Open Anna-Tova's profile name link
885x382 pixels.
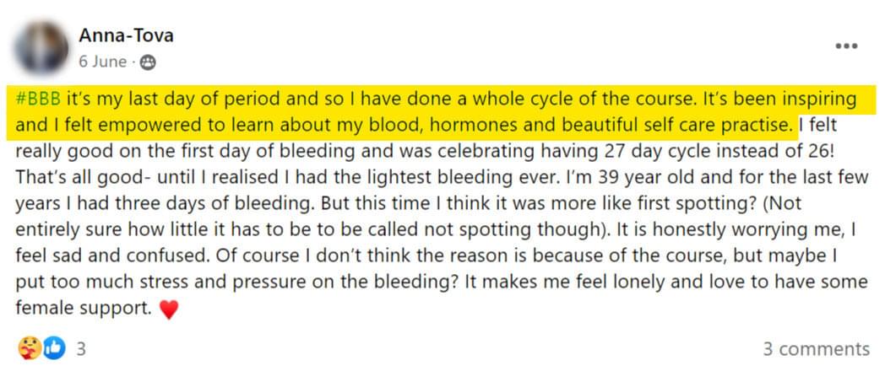[126, 36]
